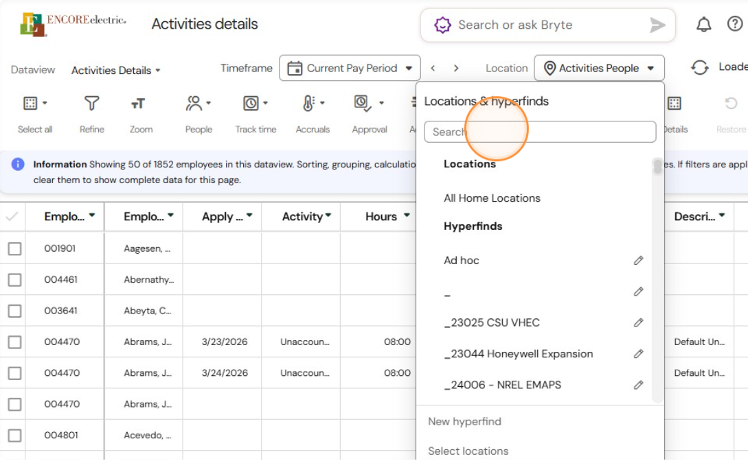Open the Apply column header menu
Screen dimensions: 748x474
(249, 215)
